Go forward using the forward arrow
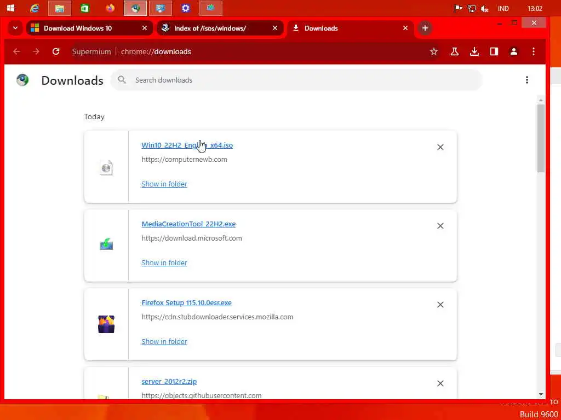The image size is (561, 420). (36, 51)
